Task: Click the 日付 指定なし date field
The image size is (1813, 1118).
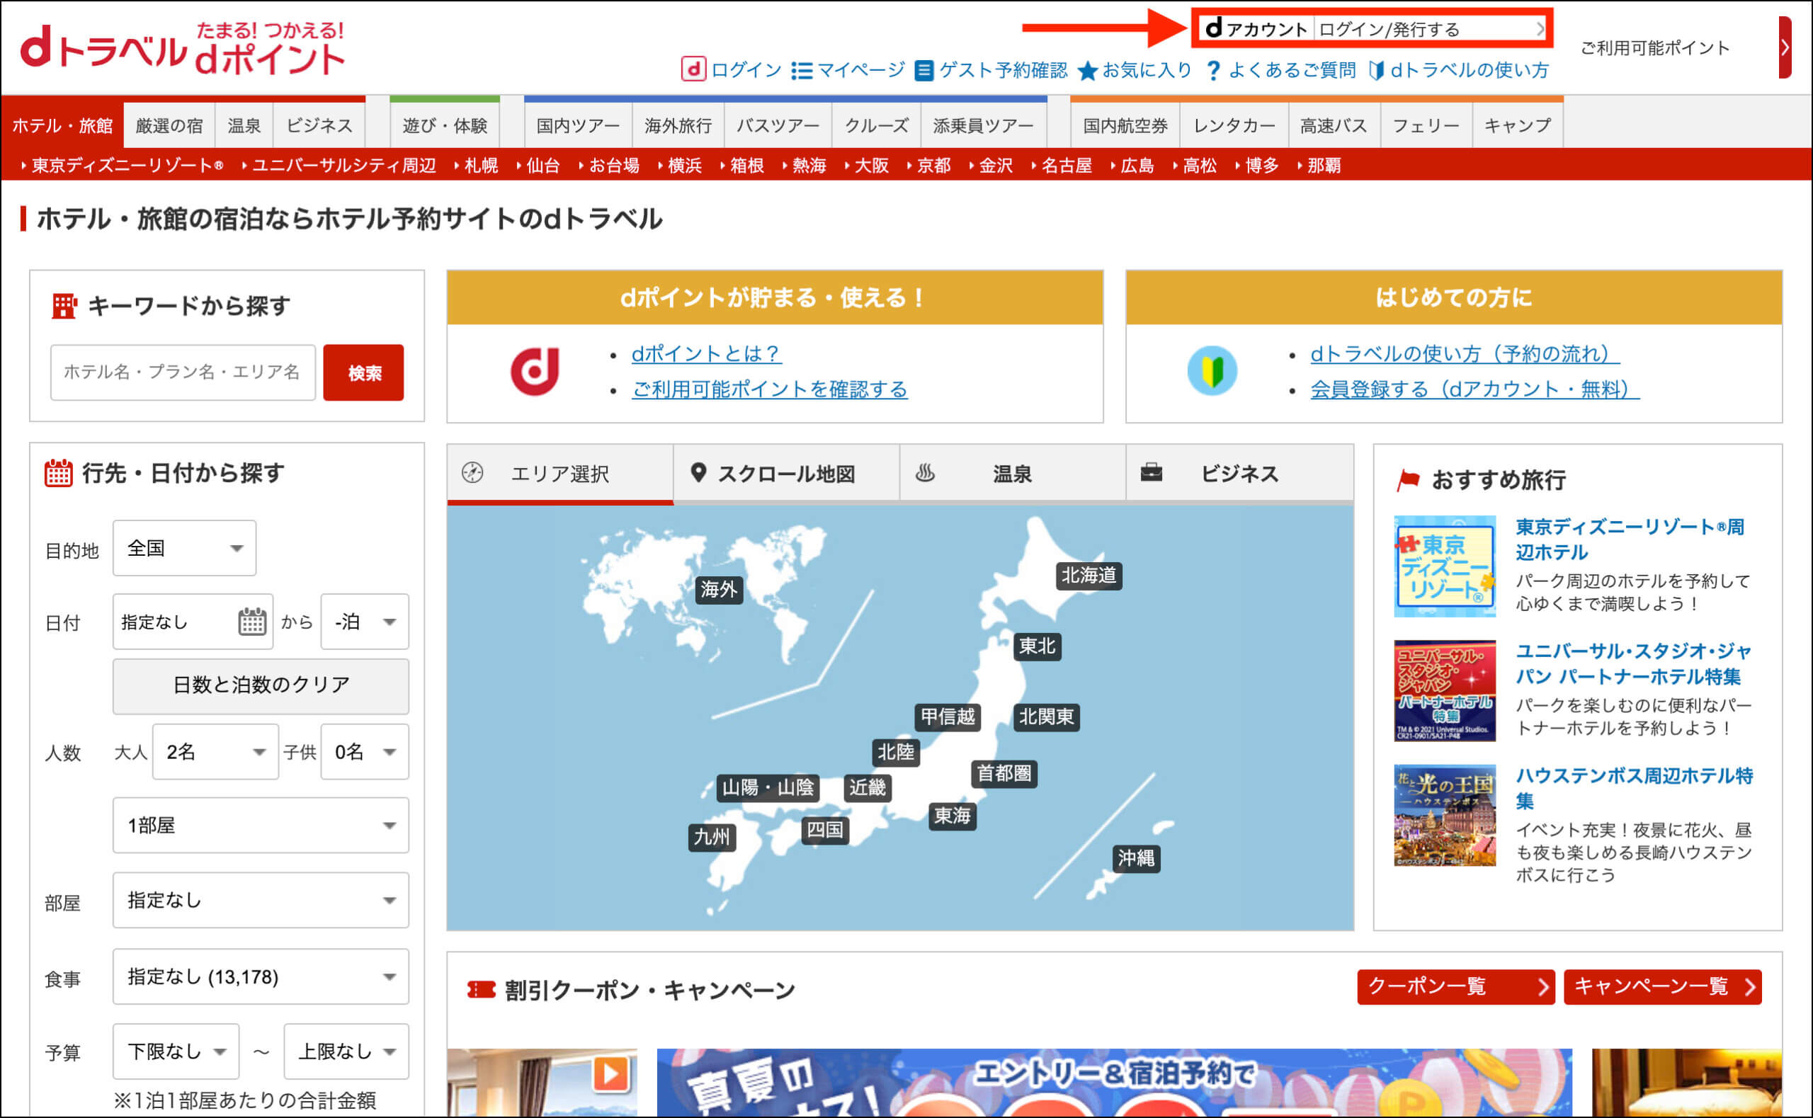Action: pyautogui.click(x=192, y=622)
